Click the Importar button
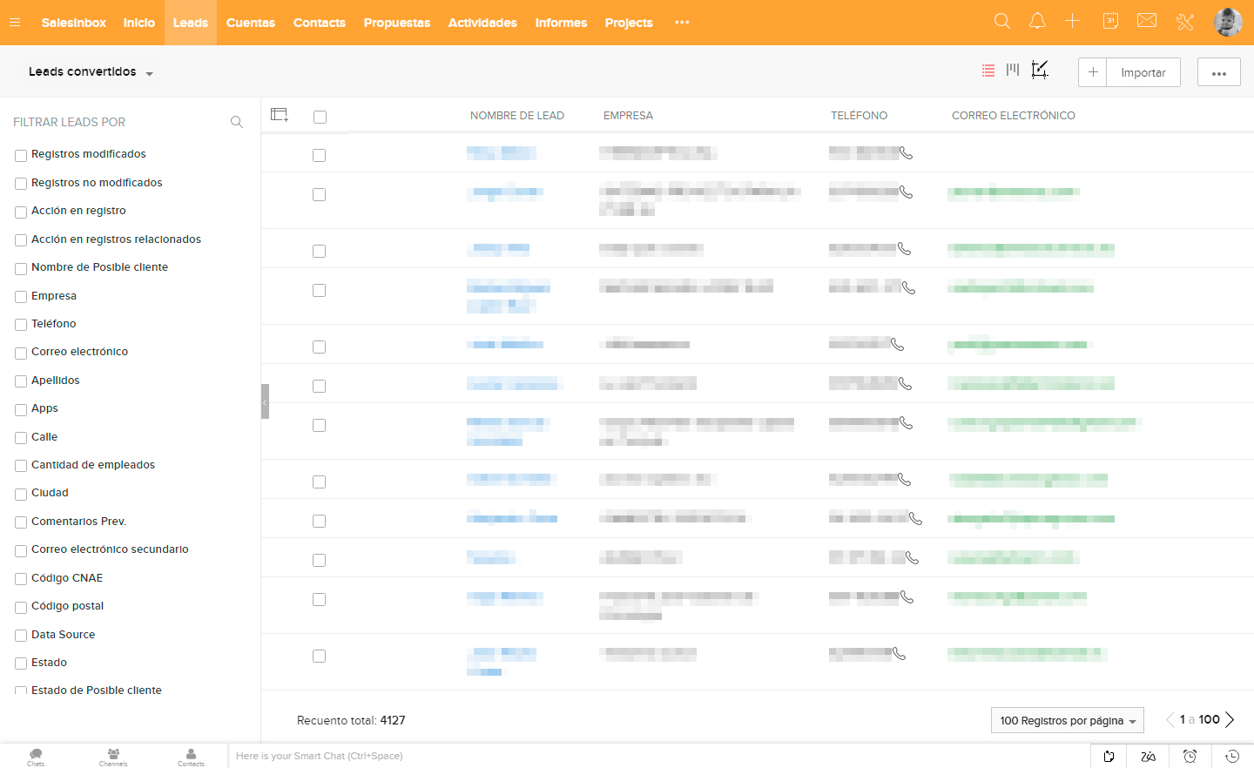The height and width of the screenshot is (768, 1254). click(1143, 72)
